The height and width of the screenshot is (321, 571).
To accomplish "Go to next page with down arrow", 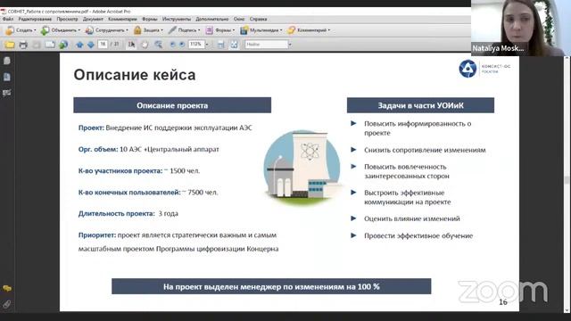I will [x=91, y=45].
